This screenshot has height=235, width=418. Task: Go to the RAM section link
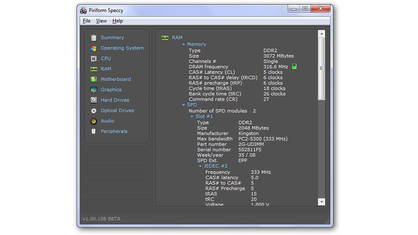point(106,69)
